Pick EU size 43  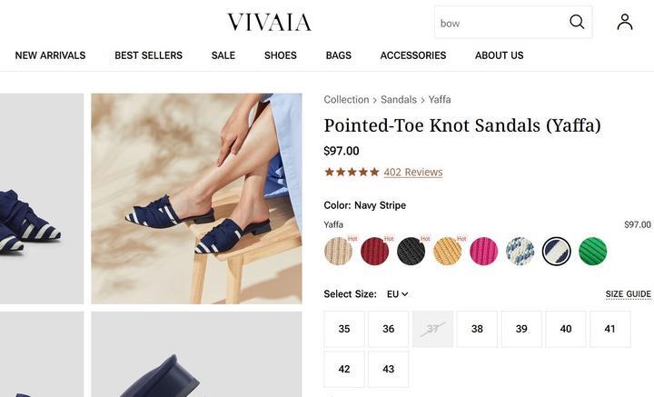(388, 370)
